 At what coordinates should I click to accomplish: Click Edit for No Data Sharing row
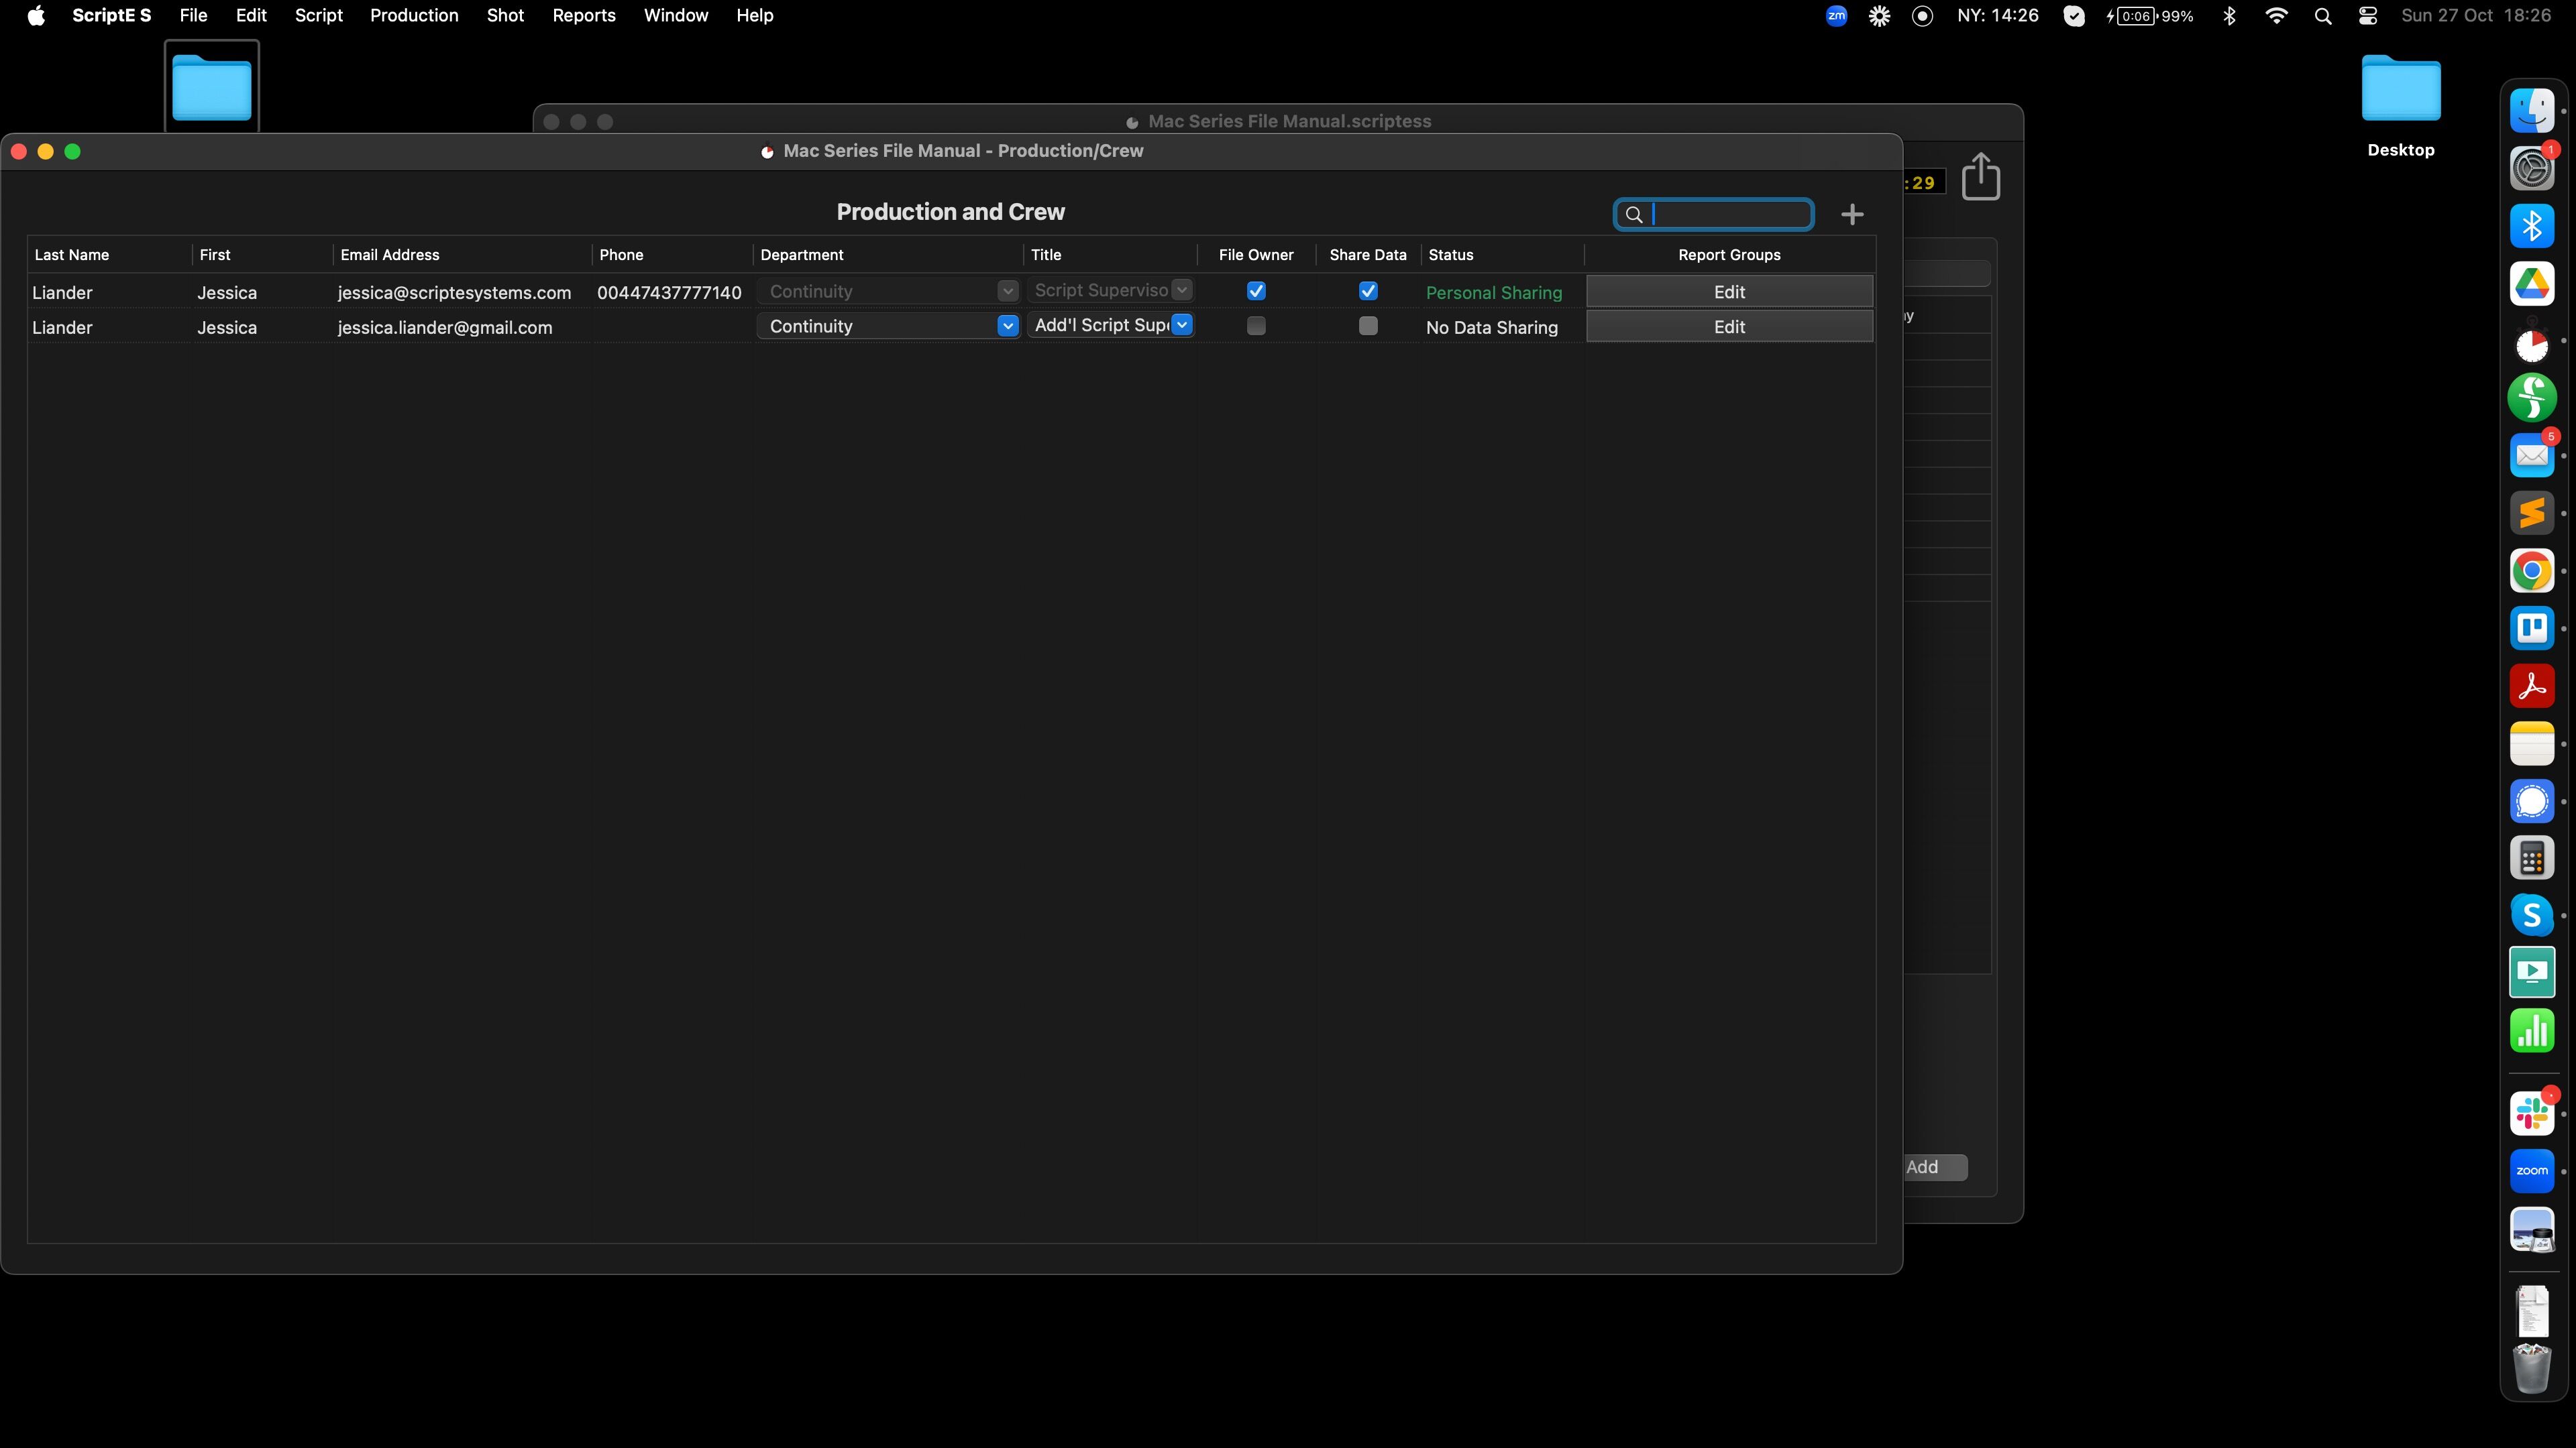point(1729,326)
